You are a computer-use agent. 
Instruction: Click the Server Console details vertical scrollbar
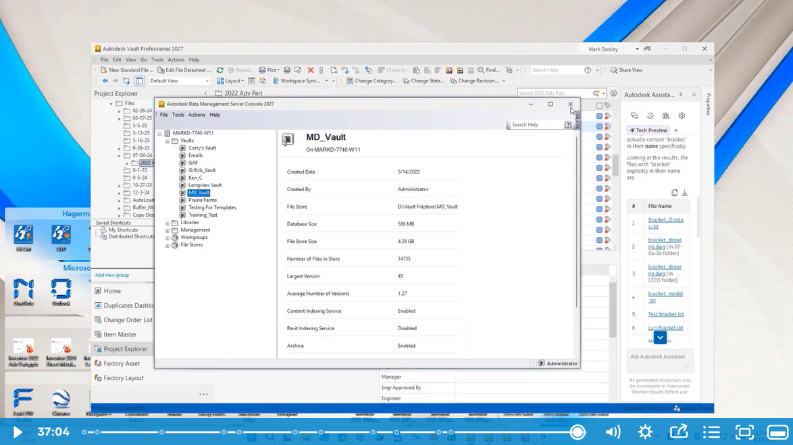click(577, 222)
